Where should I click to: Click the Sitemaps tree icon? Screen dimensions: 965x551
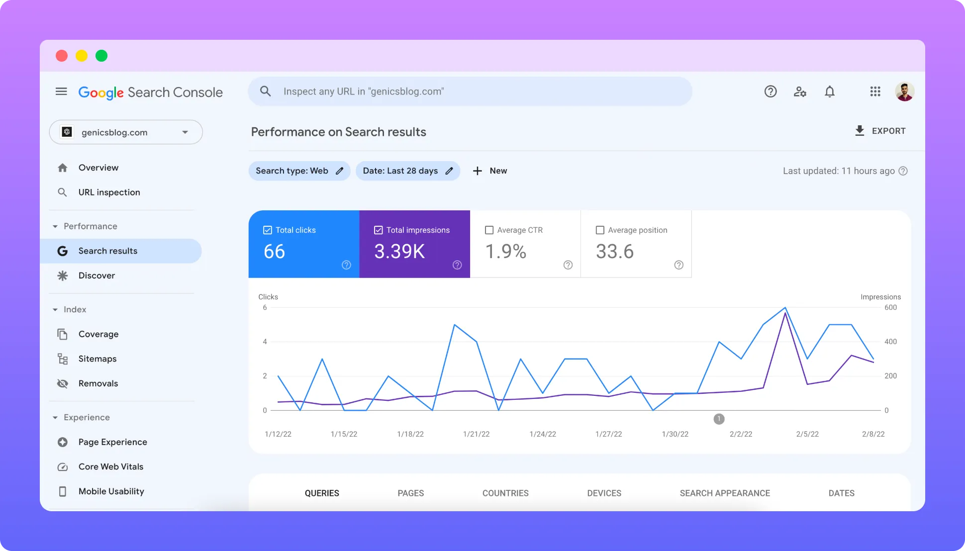62,359
